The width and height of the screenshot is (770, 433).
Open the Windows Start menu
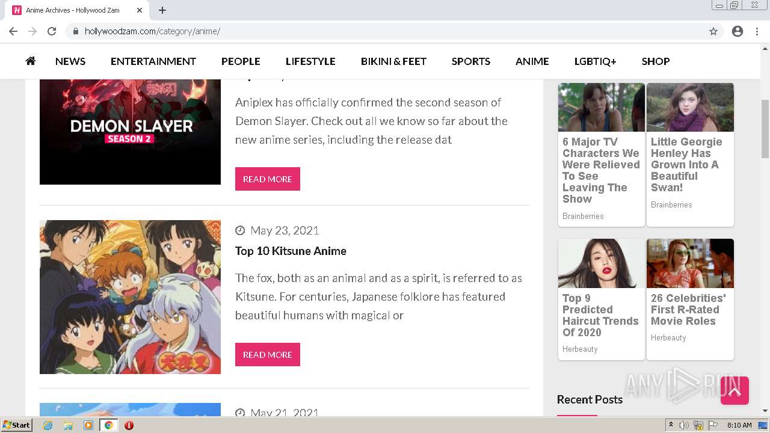[x=17, y=425]
